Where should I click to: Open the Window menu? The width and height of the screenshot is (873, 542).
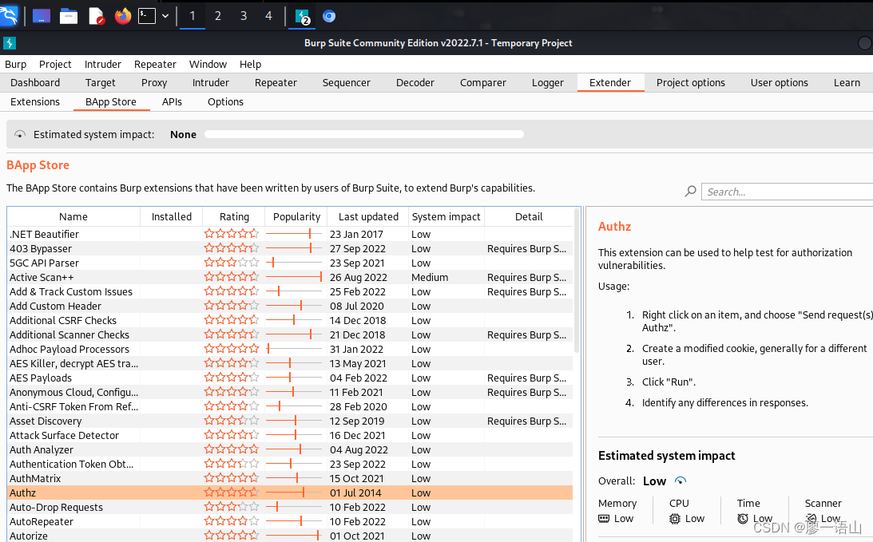208,64
